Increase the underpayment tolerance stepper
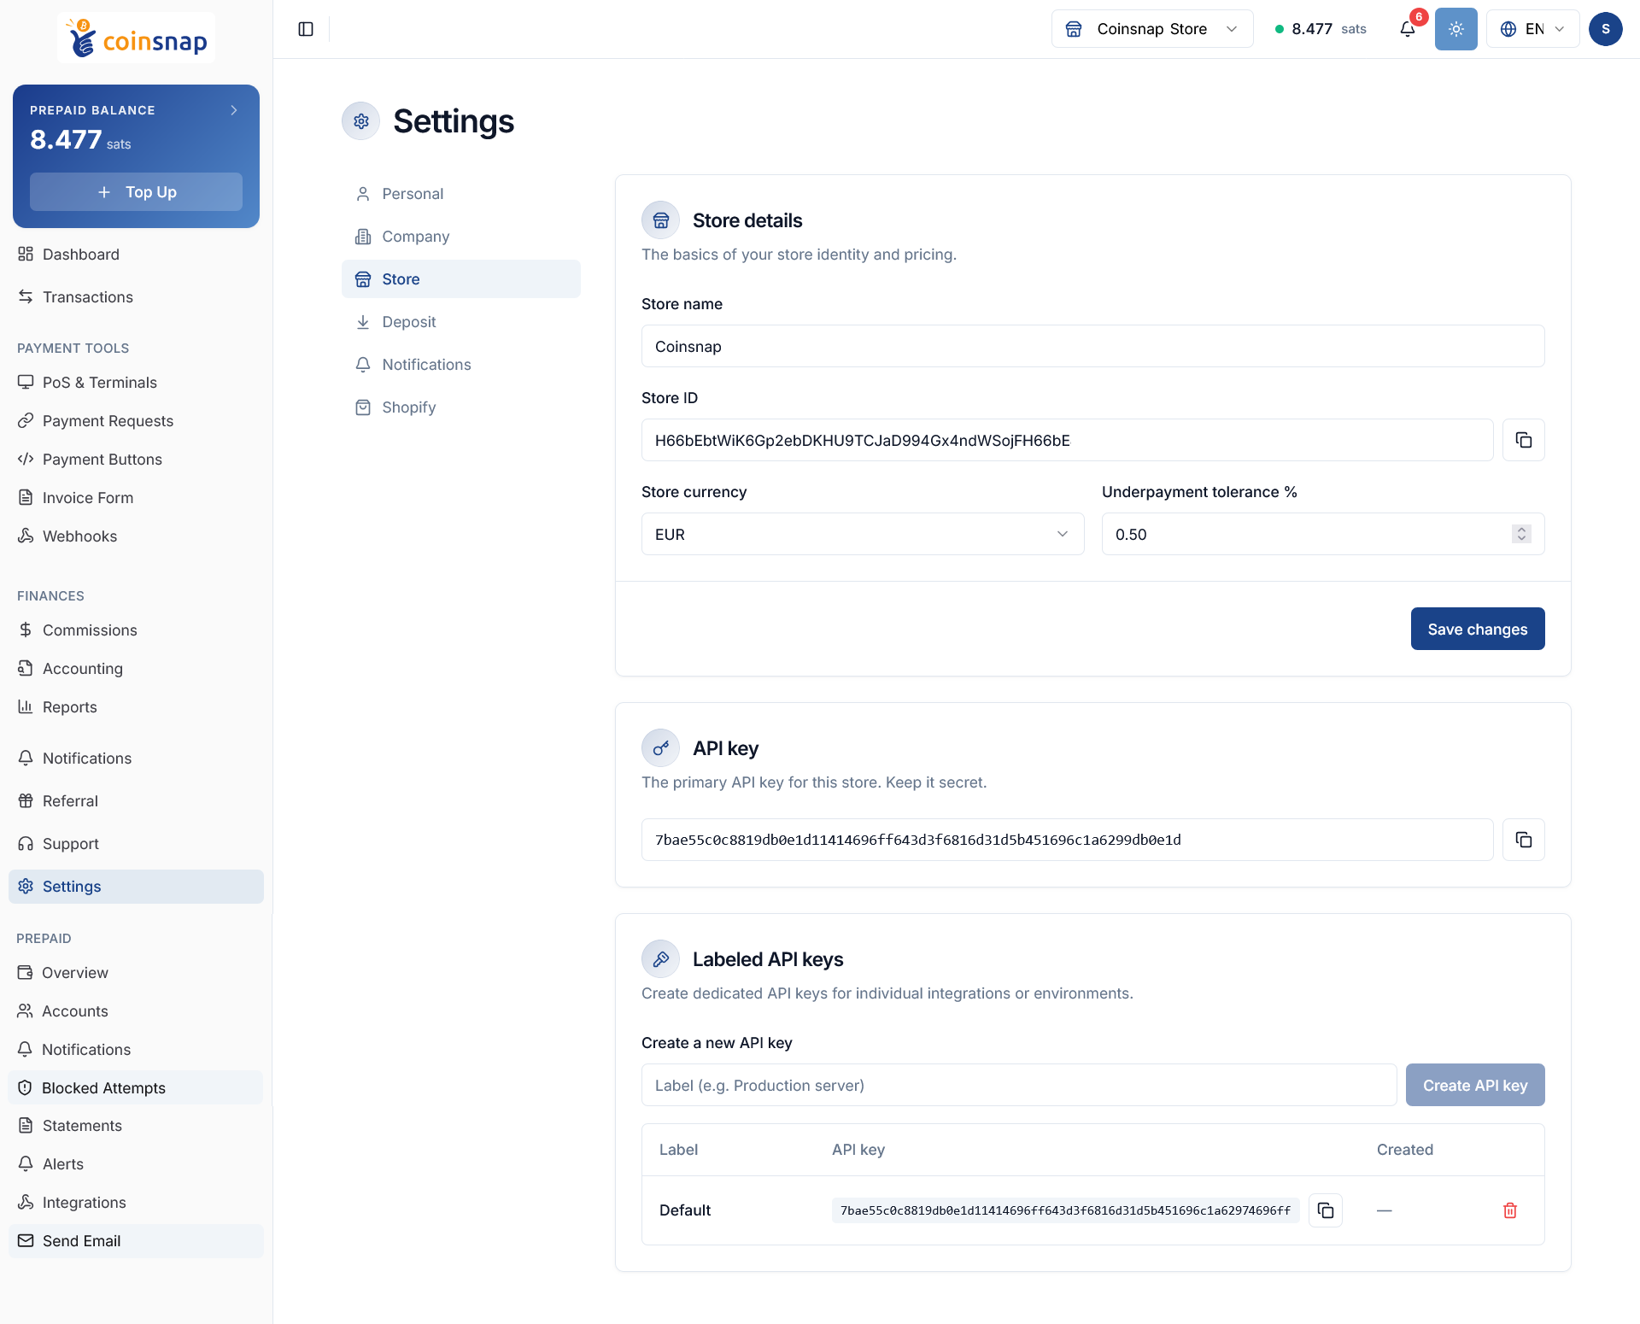The height and width of the screenshot is (1324, 1640). coord(1521,530)
